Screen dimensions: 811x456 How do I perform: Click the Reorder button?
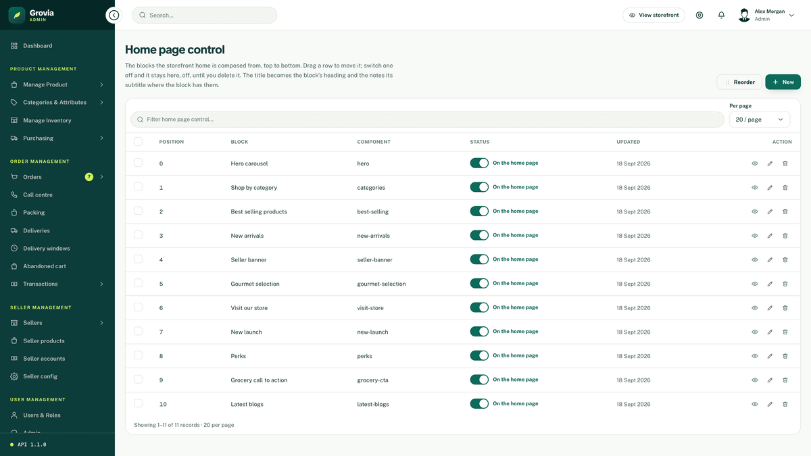(x=739, y=82)
